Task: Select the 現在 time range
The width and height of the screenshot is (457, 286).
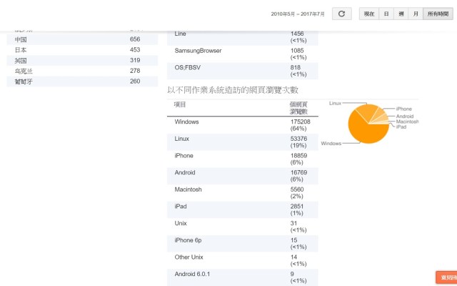Action: click(x=368, y=14)
